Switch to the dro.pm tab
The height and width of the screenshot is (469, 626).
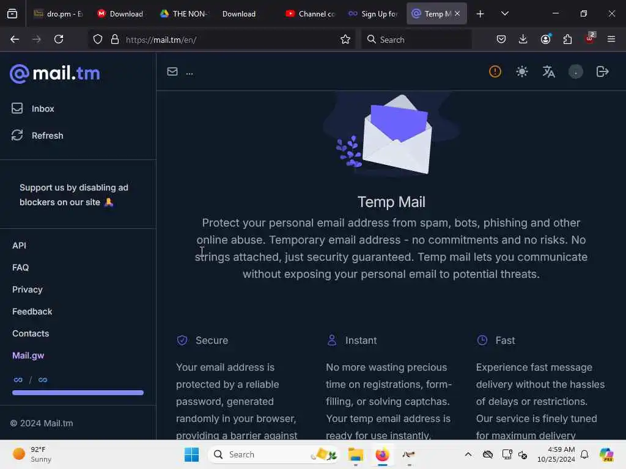tap(58, 14)
